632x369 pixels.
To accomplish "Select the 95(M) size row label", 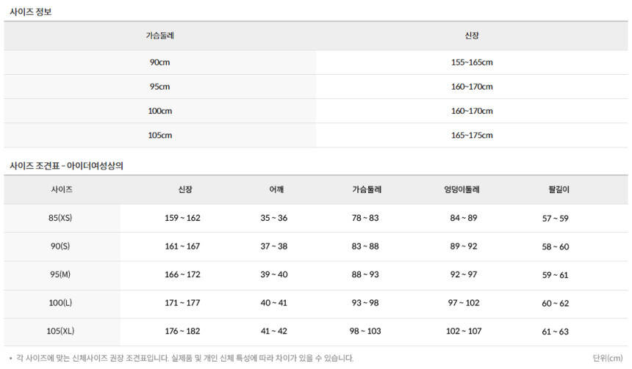I will pos(60,274).
